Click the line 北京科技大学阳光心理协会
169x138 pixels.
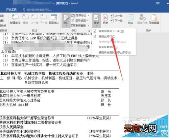[20, 100]
